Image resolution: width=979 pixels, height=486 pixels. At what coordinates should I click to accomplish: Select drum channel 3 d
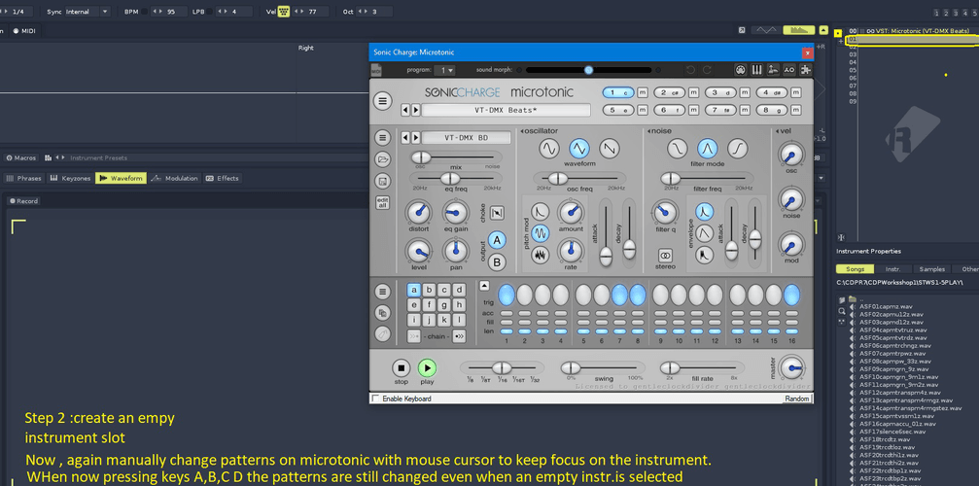point(720,93)
